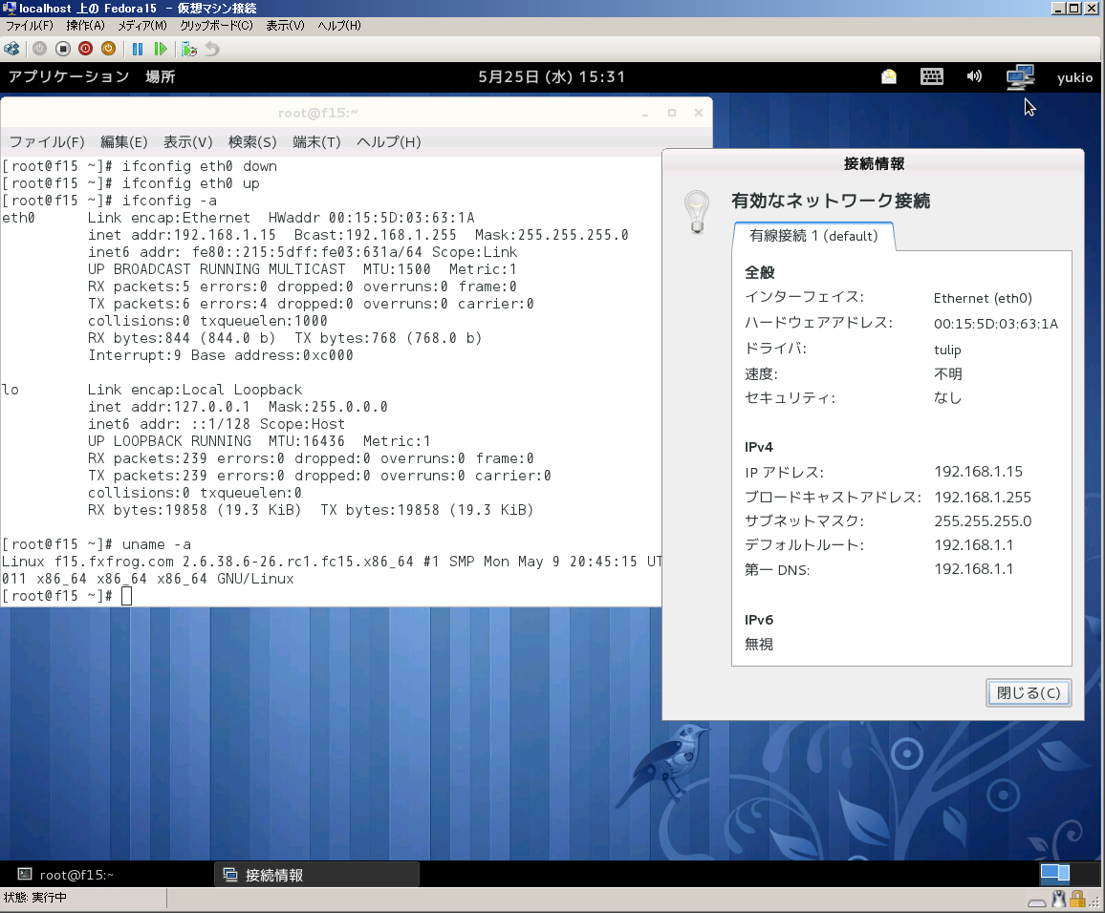The height and width of the screenshot is (913, 1105).
Task: Click the orange save state icon
Action: [108, 48]
